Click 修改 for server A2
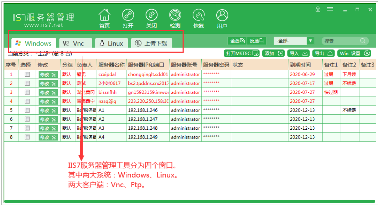The height and width of the screenshot is (205, 378). click(48, 119)
